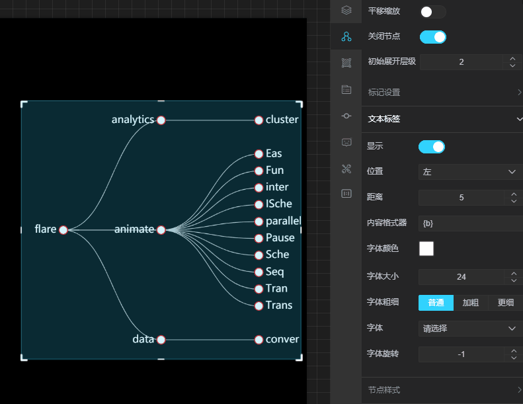The width and height of the screenshot is (523, 404).
Task: Open the 字体 dropdown 请选择
Action: click(x=471, y=329)
